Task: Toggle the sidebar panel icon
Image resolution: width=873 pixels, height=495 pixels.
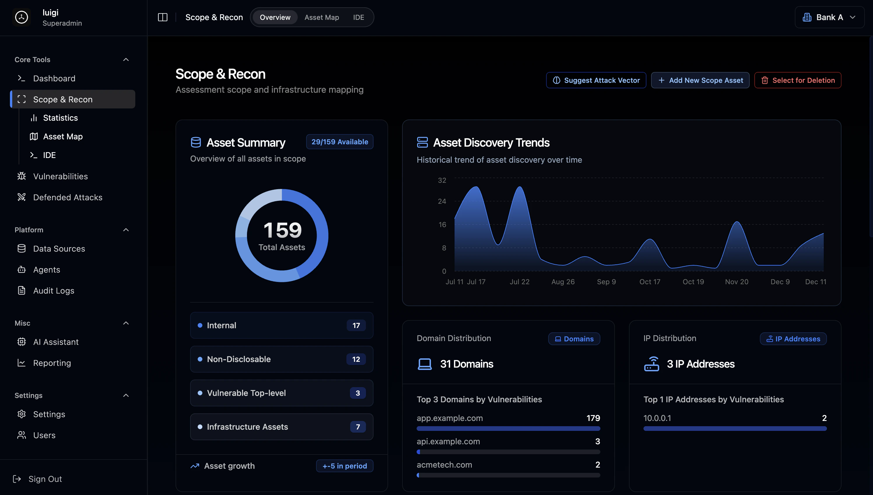Action: [162, 17]
